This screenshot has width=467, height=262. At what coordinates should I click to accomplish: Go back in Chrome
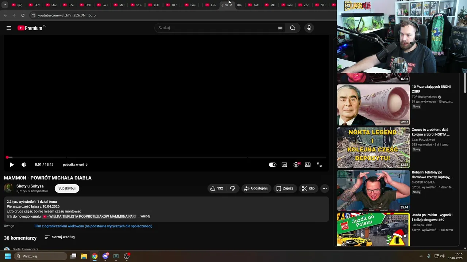tap(5, 15)
